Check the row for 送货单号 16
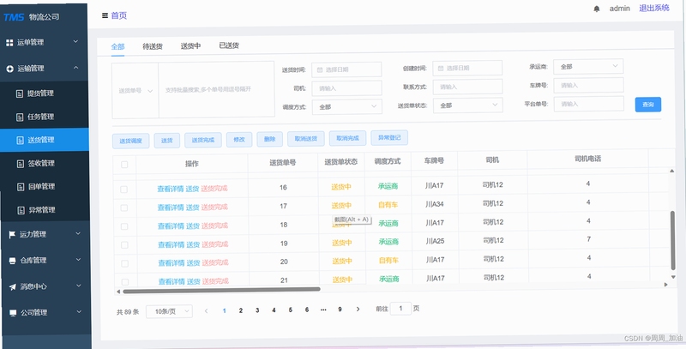 point(123,190)
